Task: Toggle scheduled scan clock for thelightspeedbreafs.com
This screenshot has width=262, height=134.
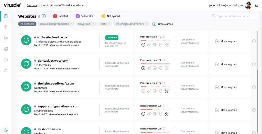Action: [x=143, y=91]
